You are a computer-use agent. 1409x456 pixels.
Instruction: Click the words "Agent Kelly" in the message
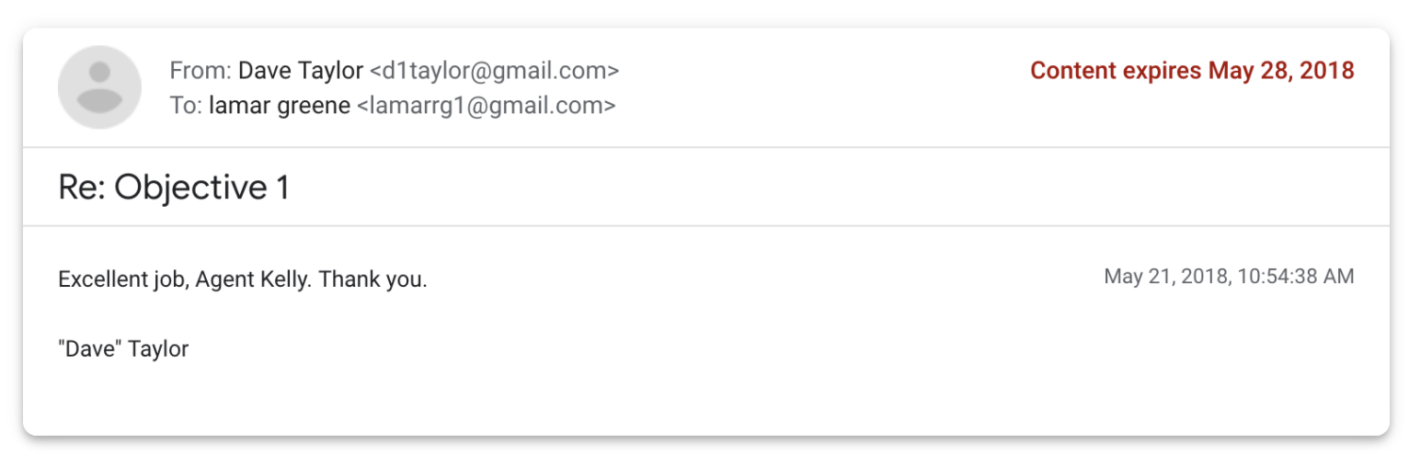[x=252, y=279]
